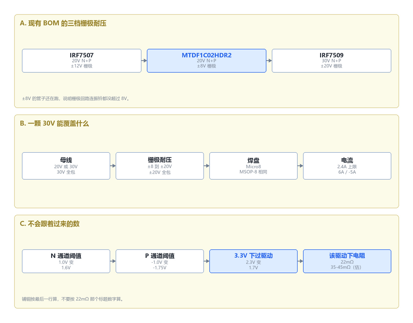Click "±20V 全包" text
Screen dimensions: 413x323
pos(160,172)
